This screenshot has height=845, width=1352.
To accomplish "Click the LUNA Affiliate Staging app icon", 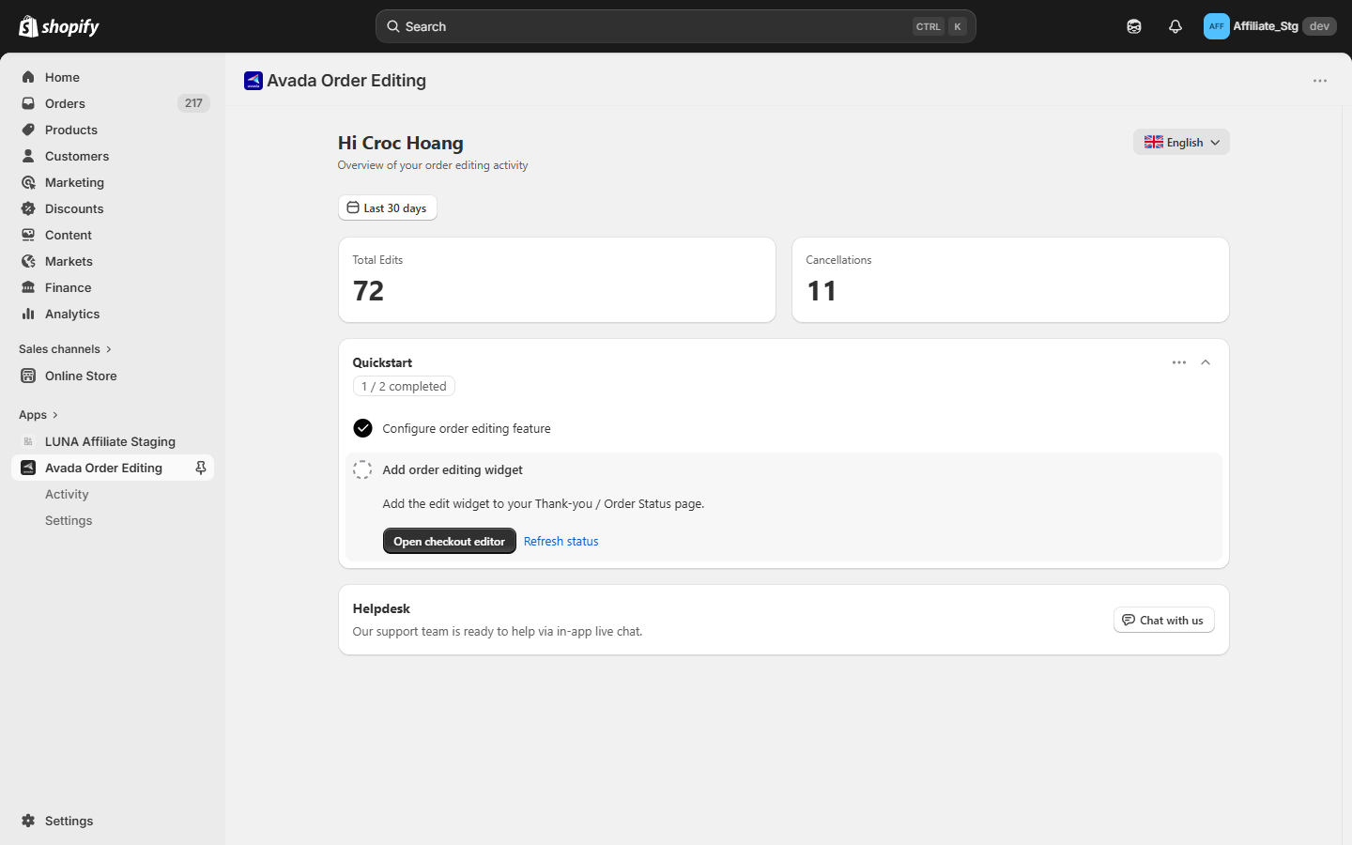I will coord(28,441).
